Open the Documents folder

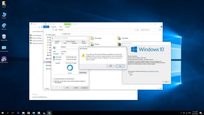click(x=96, y=38)
